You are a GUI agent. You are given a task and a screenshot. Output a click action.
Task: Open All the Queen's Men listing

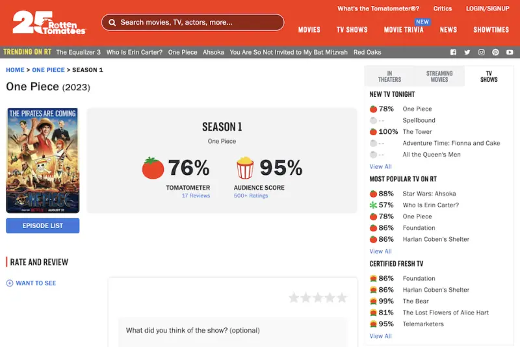(432, 155)
